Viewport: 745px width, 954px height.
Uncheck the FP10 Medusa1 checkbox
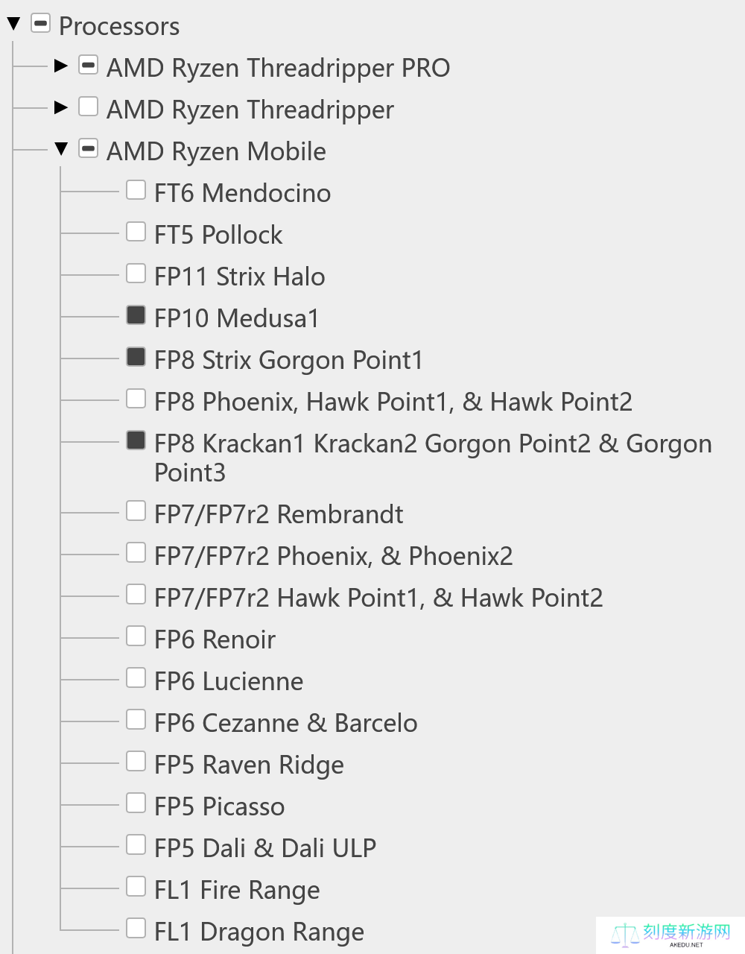(x=136, y=315)
